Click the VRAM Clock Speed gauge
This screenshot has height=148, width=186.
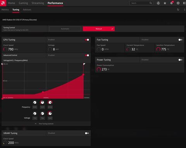click(x=5, y=143)
